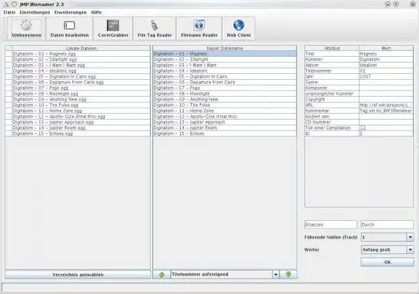Click the Durch input field
This screenshot has width=419, height=294.
point(387,225)
